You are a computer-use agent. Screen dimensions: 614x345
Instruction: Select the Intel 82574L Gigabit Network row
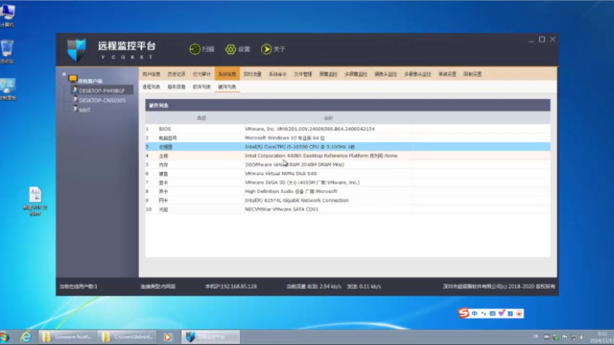pos(348,200)
